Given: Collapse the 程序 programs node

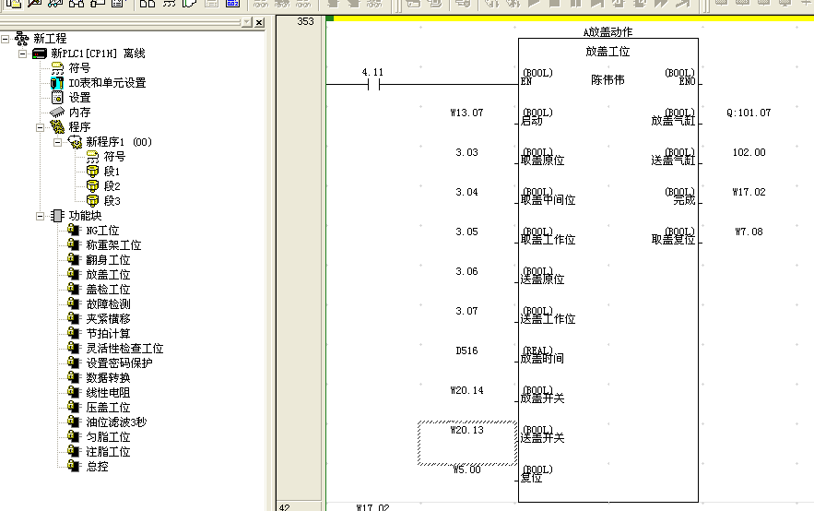Looking at the screenshot, I should point(41,127).
